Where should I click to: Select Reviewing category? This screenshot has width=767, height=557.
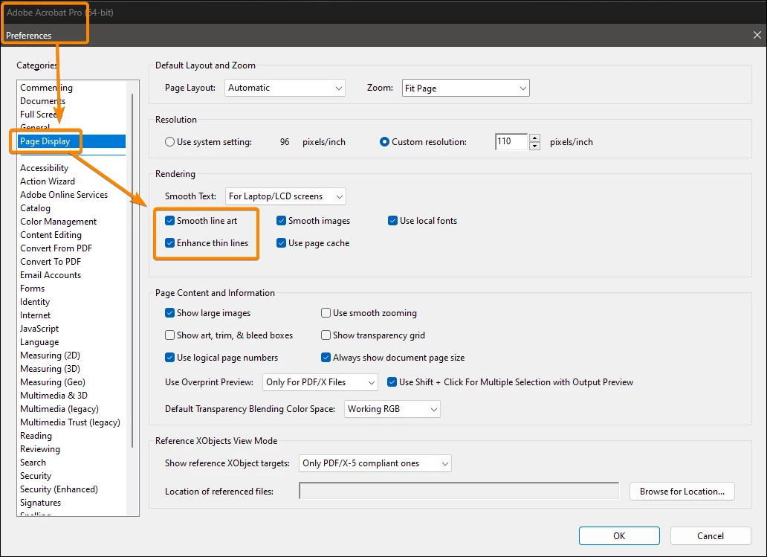point(40,449)
